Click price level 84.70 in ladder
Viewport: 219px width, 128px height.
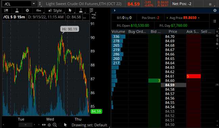click(x=170, y=37)
